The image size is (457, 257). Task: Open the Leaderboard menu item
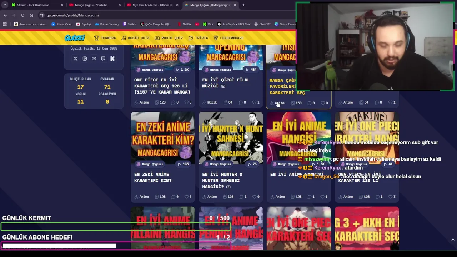pyautogui.click(x=228, y=38)
